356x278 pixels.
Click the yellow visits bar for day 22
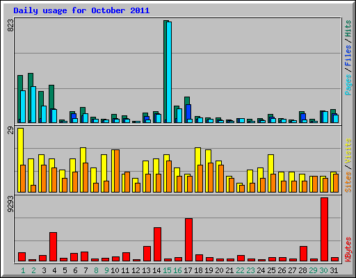[x=238, y=188]
